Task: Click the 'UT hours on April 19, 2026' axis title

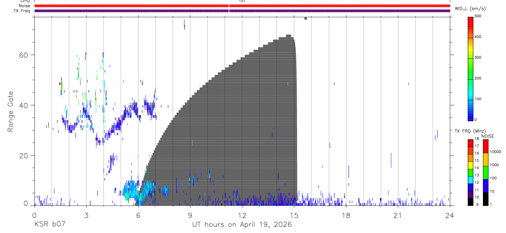Action: click(242, 225)
